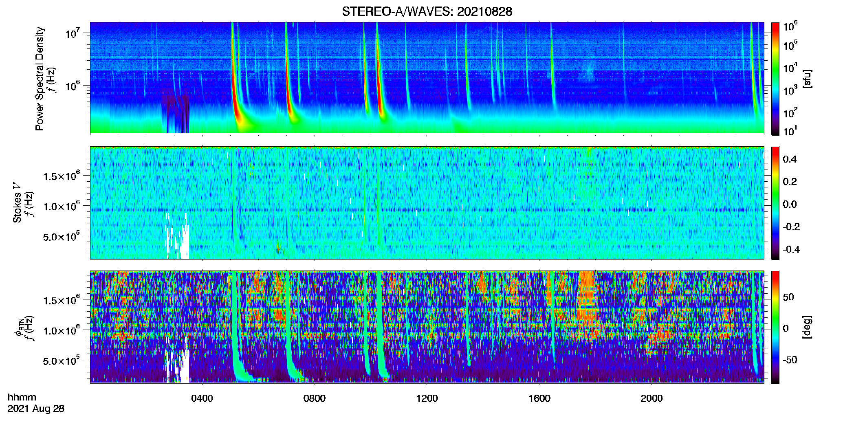The width and height of the screenshot is (854, 440).
Task: Click the 50 label on degrees color bar
Action: (x=788, y=297)
